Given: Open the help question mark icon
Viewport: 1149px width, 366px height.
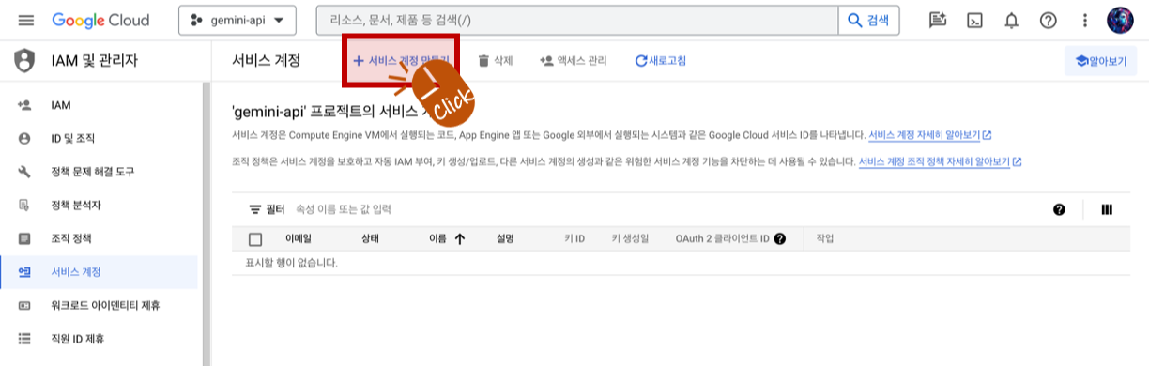Looking at the screenshot, I should [1049, 20].
